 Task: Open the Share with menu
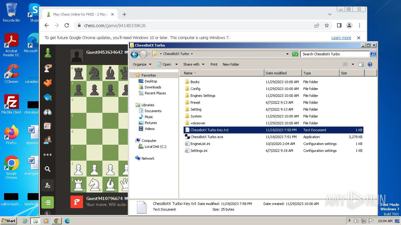tap(194, 64)
